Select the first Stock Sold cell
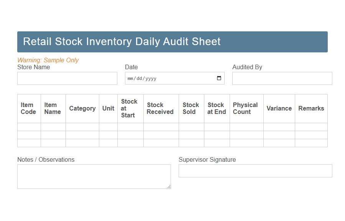 [191, 127]
